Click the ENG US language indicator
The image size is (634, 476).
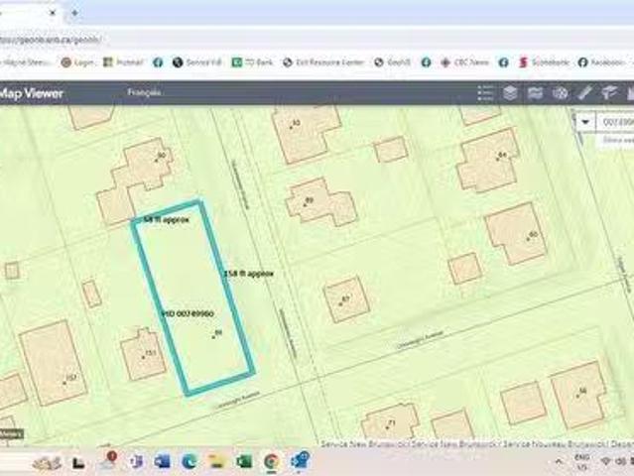coord(581,462)
